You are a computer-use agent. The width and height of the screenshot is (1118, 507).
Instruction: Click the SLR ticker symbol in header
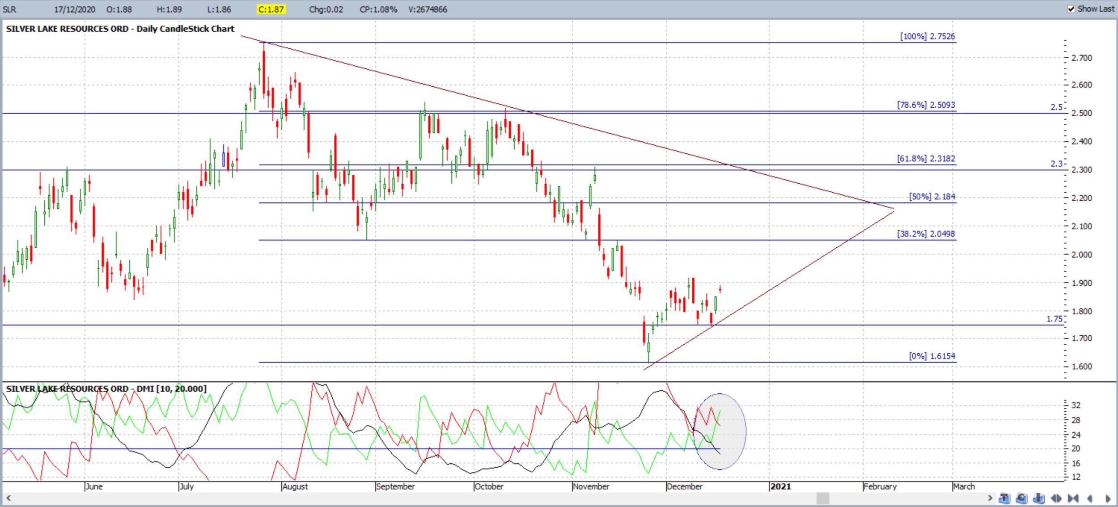tap(9, 9)
